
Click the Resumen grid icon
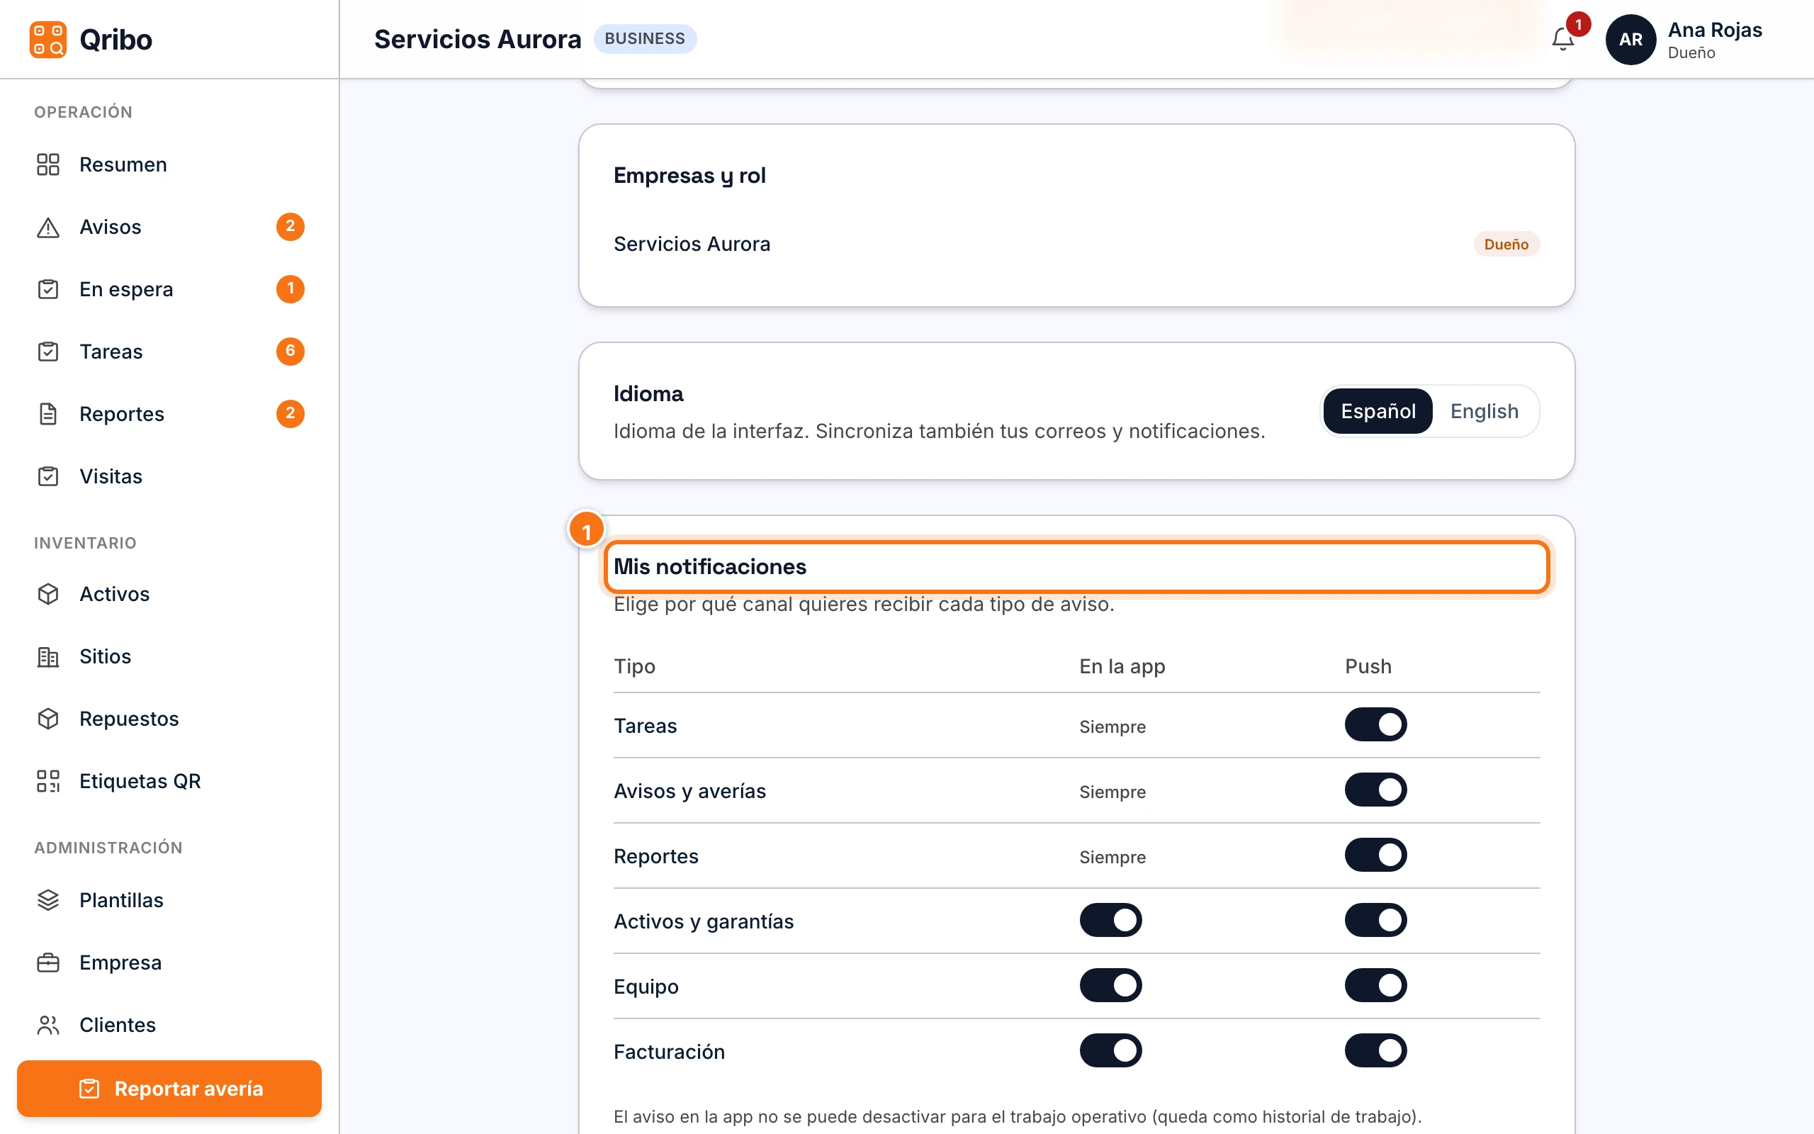pos(48,164)
